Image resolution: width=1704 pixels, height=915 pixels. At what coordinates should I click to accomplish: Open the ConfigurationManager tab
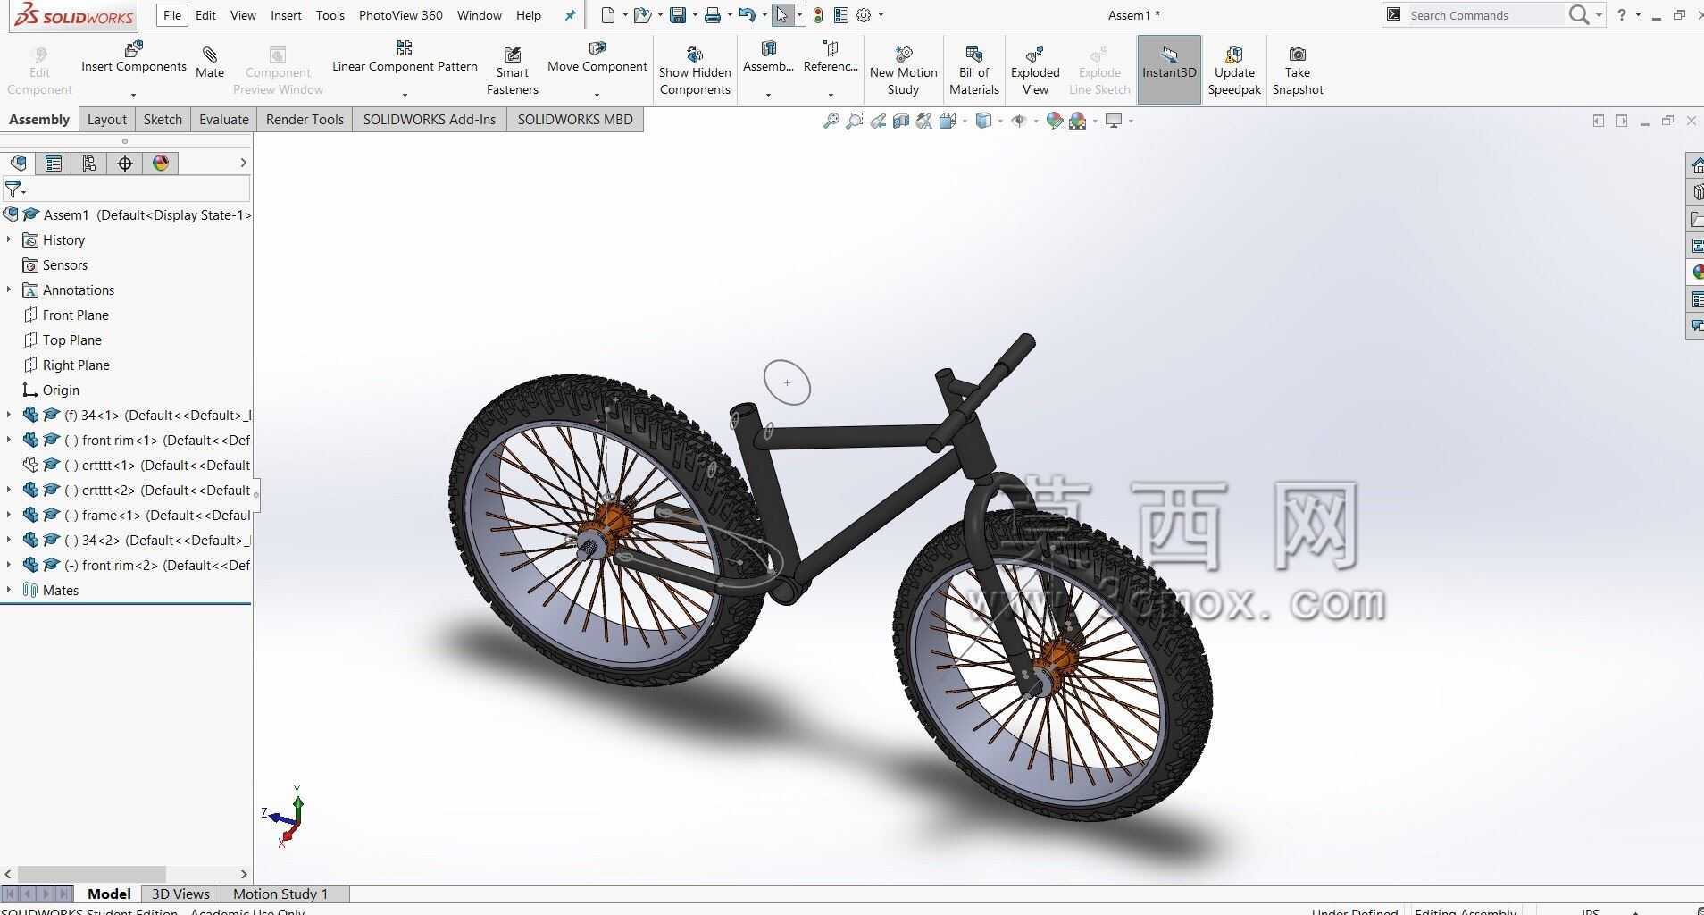click(x=89, y=164)
